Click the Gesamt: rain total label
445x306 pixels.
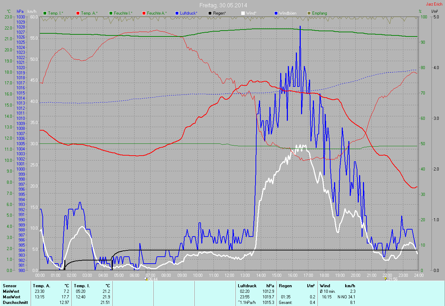[x=285, y=303]
